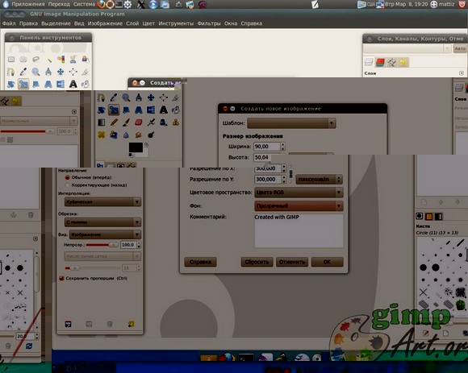Click the Ширина width input field
This screenshot has width=468, height=373.
point(267,147)
